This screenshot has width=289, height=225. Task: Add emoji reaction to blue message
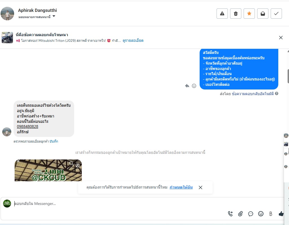[x=194, y=86]
